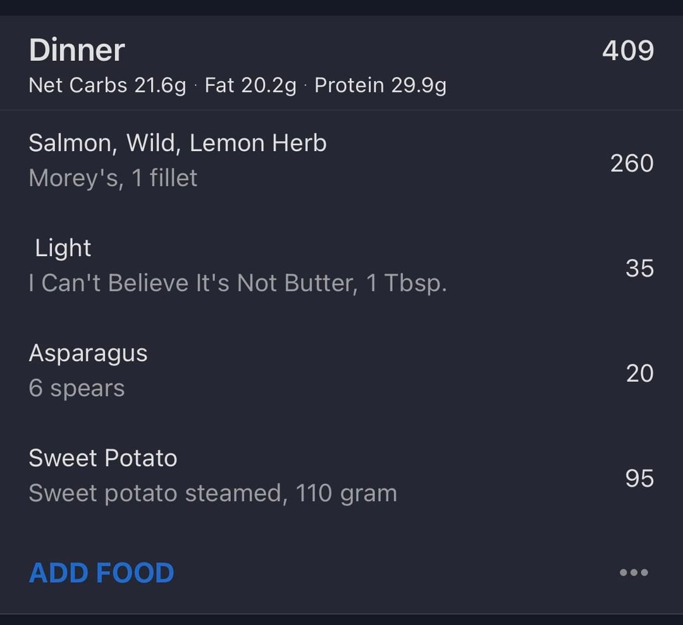683x625 pixels.
Task: Tap the 35 calorie value for butter
Action: tap(639, 268)
